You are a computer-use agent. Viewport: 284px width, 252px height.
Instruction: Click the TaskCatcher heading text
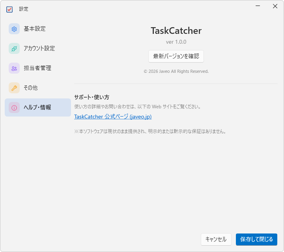click(176, 31)
